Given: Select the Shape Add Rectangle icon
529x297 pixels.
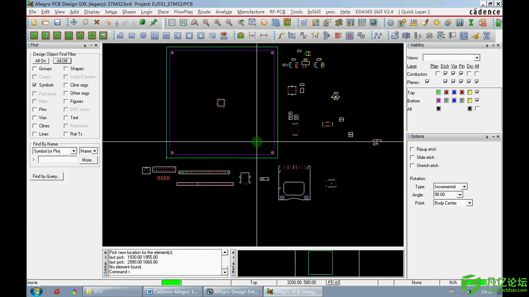Looking at the screenshot, I should coord(132,36).
